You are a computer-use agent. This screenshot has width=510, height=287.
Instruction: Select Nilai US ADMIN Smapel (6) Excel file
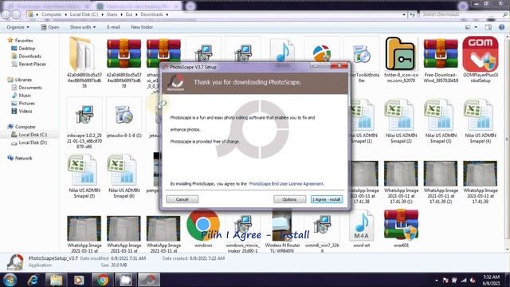pos(124,170)
